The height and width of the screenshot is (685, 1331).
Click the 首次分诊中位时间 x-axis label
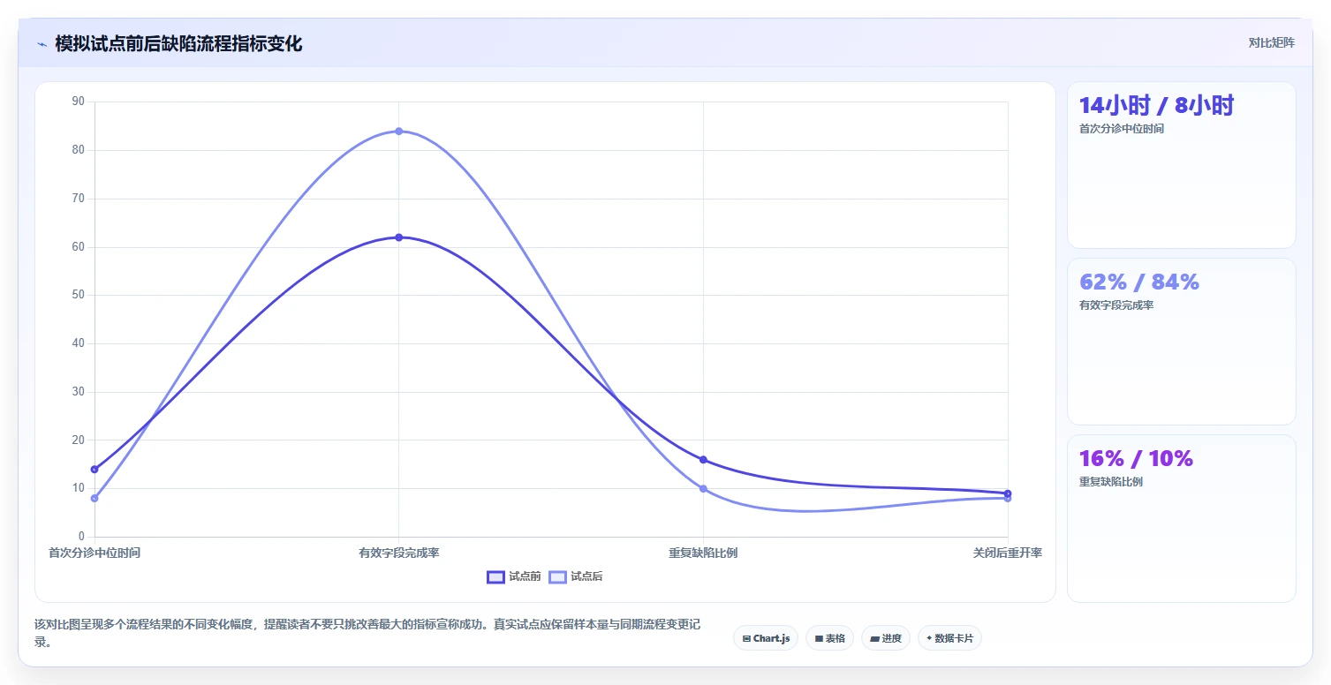click(95, 553)
